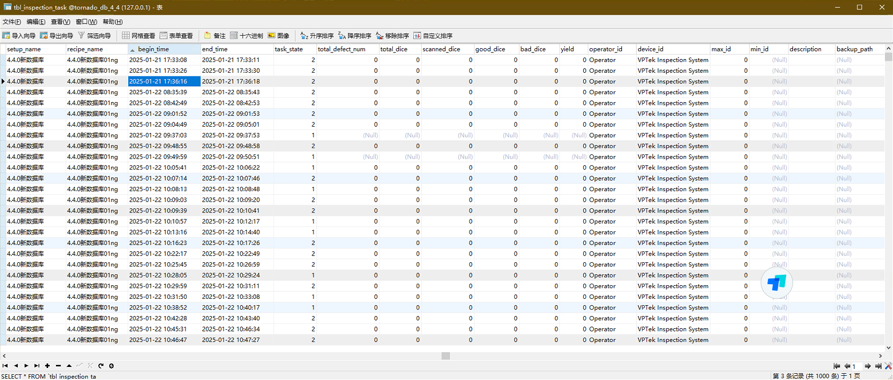Go to the next page

(x=868, y=366)
